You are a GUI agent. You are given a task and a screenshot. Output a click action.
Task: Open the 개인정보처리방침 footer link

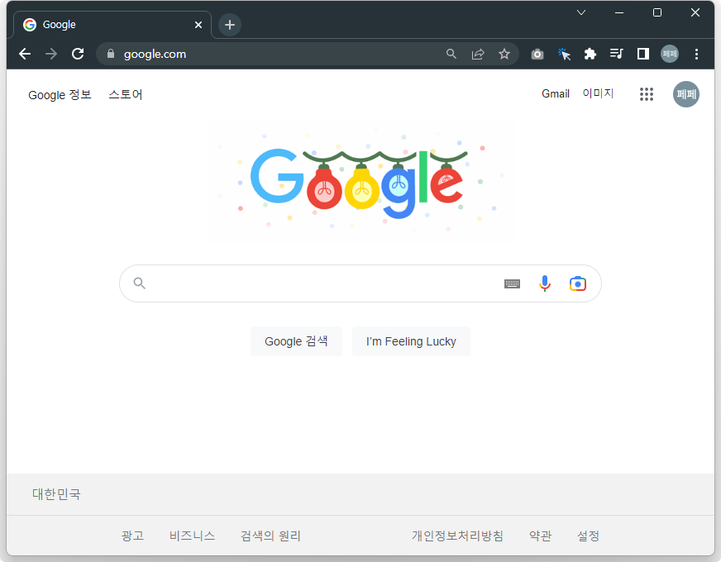tap(457, 536)
